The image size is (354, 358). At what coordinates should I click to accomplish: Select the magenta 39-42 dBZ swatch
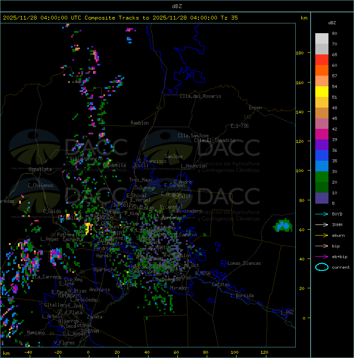(322, 134)
